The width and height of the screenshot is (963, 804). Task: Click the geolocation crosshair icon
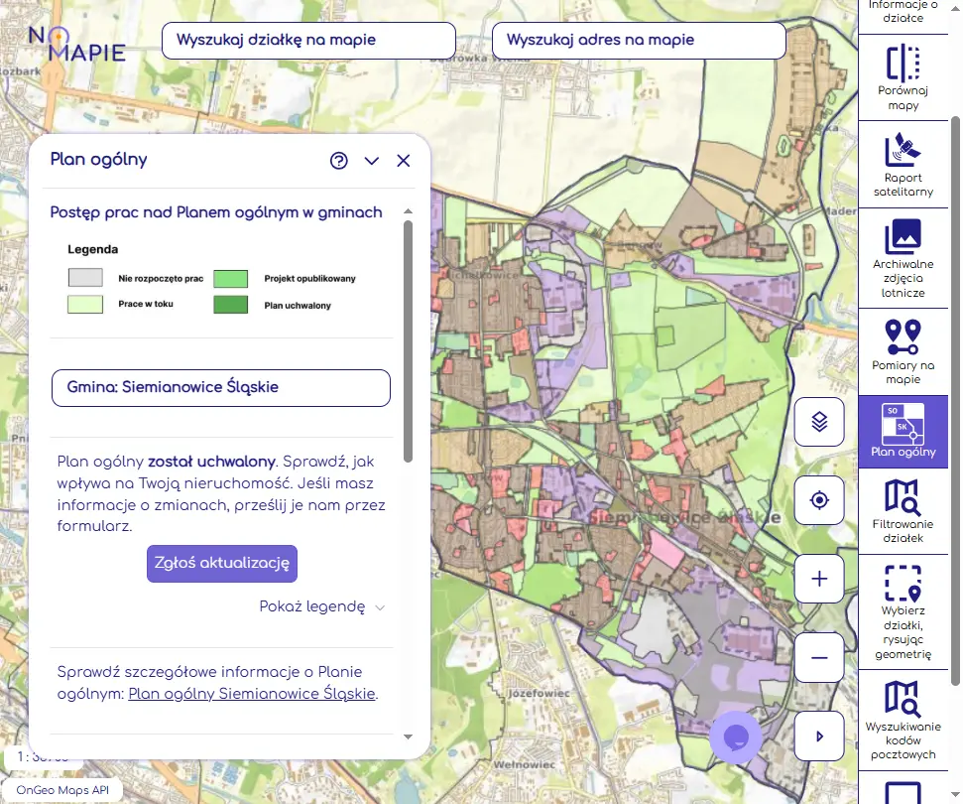point(818,500)
